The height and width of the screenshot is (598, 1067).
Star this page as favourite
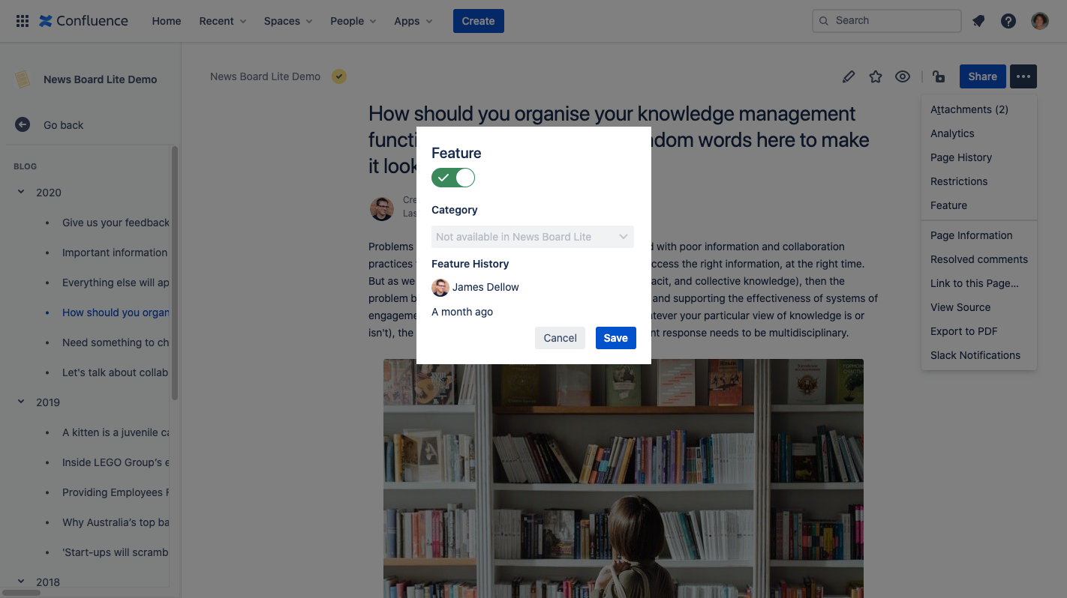(x=876, y=76)
